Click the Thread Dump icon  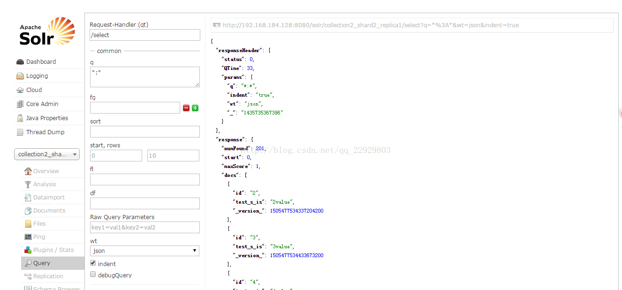(x=20, y=132)
